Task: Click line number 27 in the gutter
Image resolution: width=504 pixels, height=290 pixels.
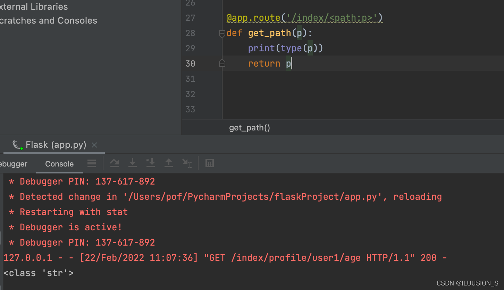Action: [190, 18]
